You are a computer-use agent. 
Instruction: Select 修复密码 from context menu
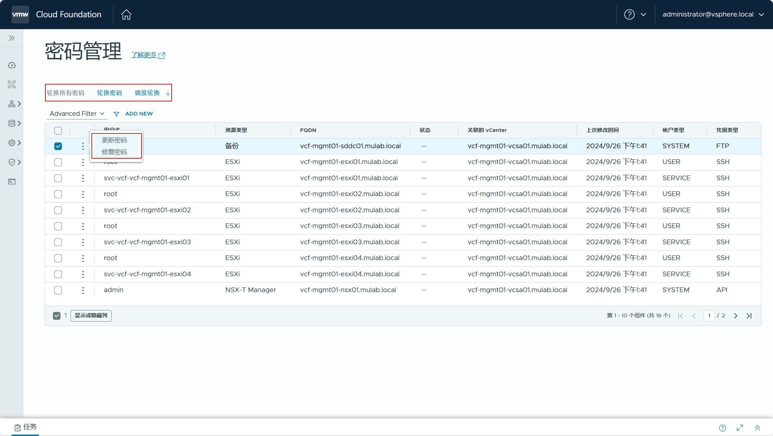click(114, 152)
